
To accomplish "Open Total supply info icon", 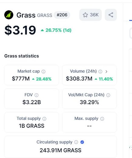I will point(44,119).
